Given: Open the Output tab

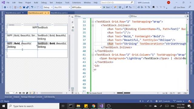Looking at the screenshot, I should [x=16, y=97].
